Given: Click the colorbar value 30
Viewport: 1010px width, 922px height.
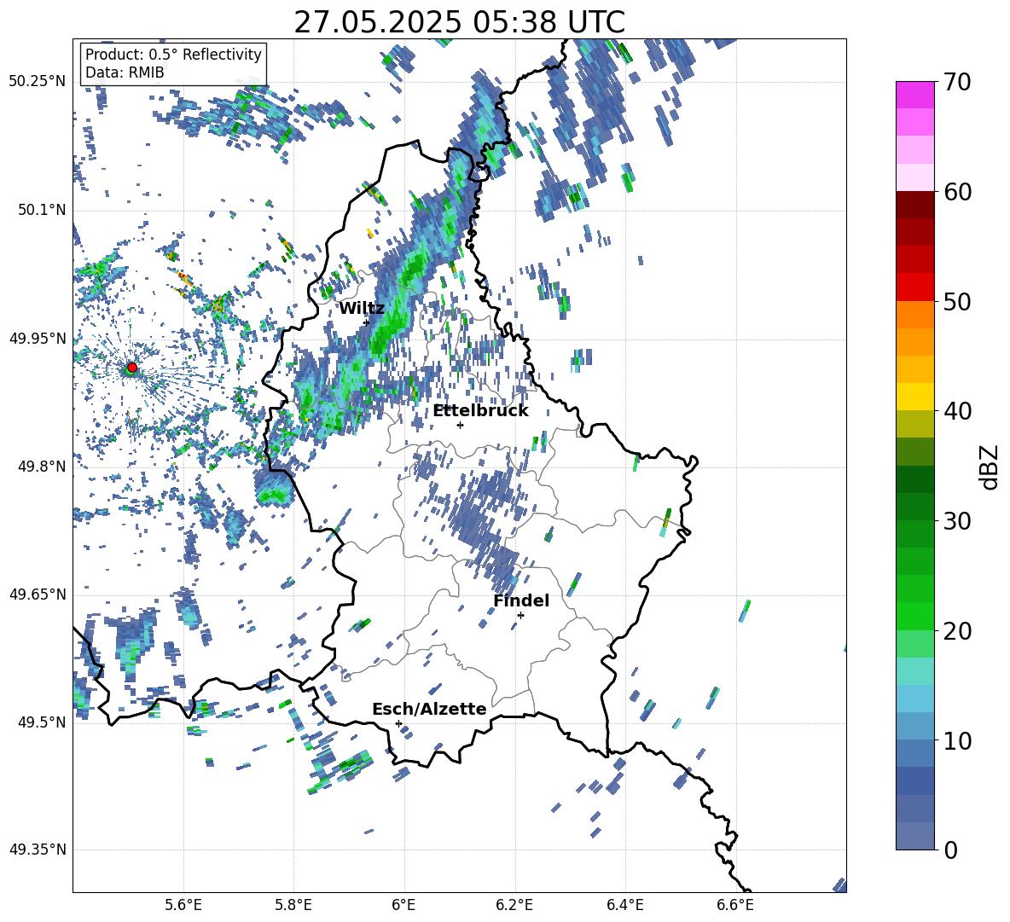Looking at the screenshot, I should click(958, 521).
